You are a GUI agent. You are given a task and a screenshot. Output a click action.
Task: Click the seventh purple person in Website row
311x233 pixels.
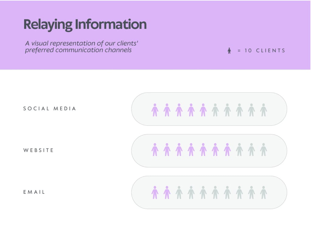coord(227,150)
